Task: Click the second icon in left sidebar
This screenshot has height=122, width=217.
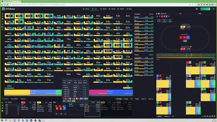Action: [x=2, y=16]
